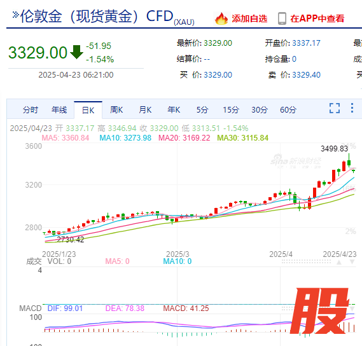Click the 高 3346.94 value in the quote line
362x346 pixels.
(x=117, y=128)
